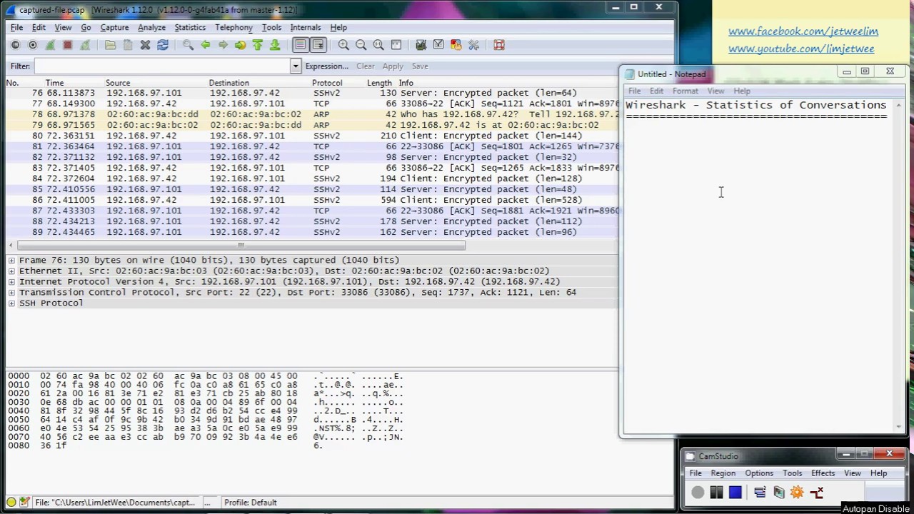Save this capture file icon
Viewport: 914px width, 514px height.
coord(128,45)
